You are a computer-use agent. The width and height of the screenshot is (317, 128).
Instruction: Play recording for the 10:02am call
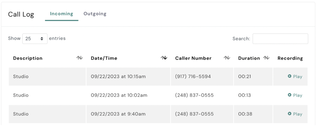click(x=295, y=95)
